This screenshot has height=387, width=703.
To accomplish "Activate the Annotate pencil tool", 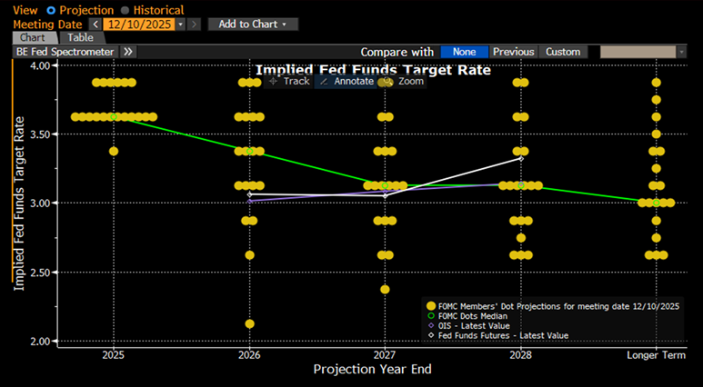I will 346,81.
